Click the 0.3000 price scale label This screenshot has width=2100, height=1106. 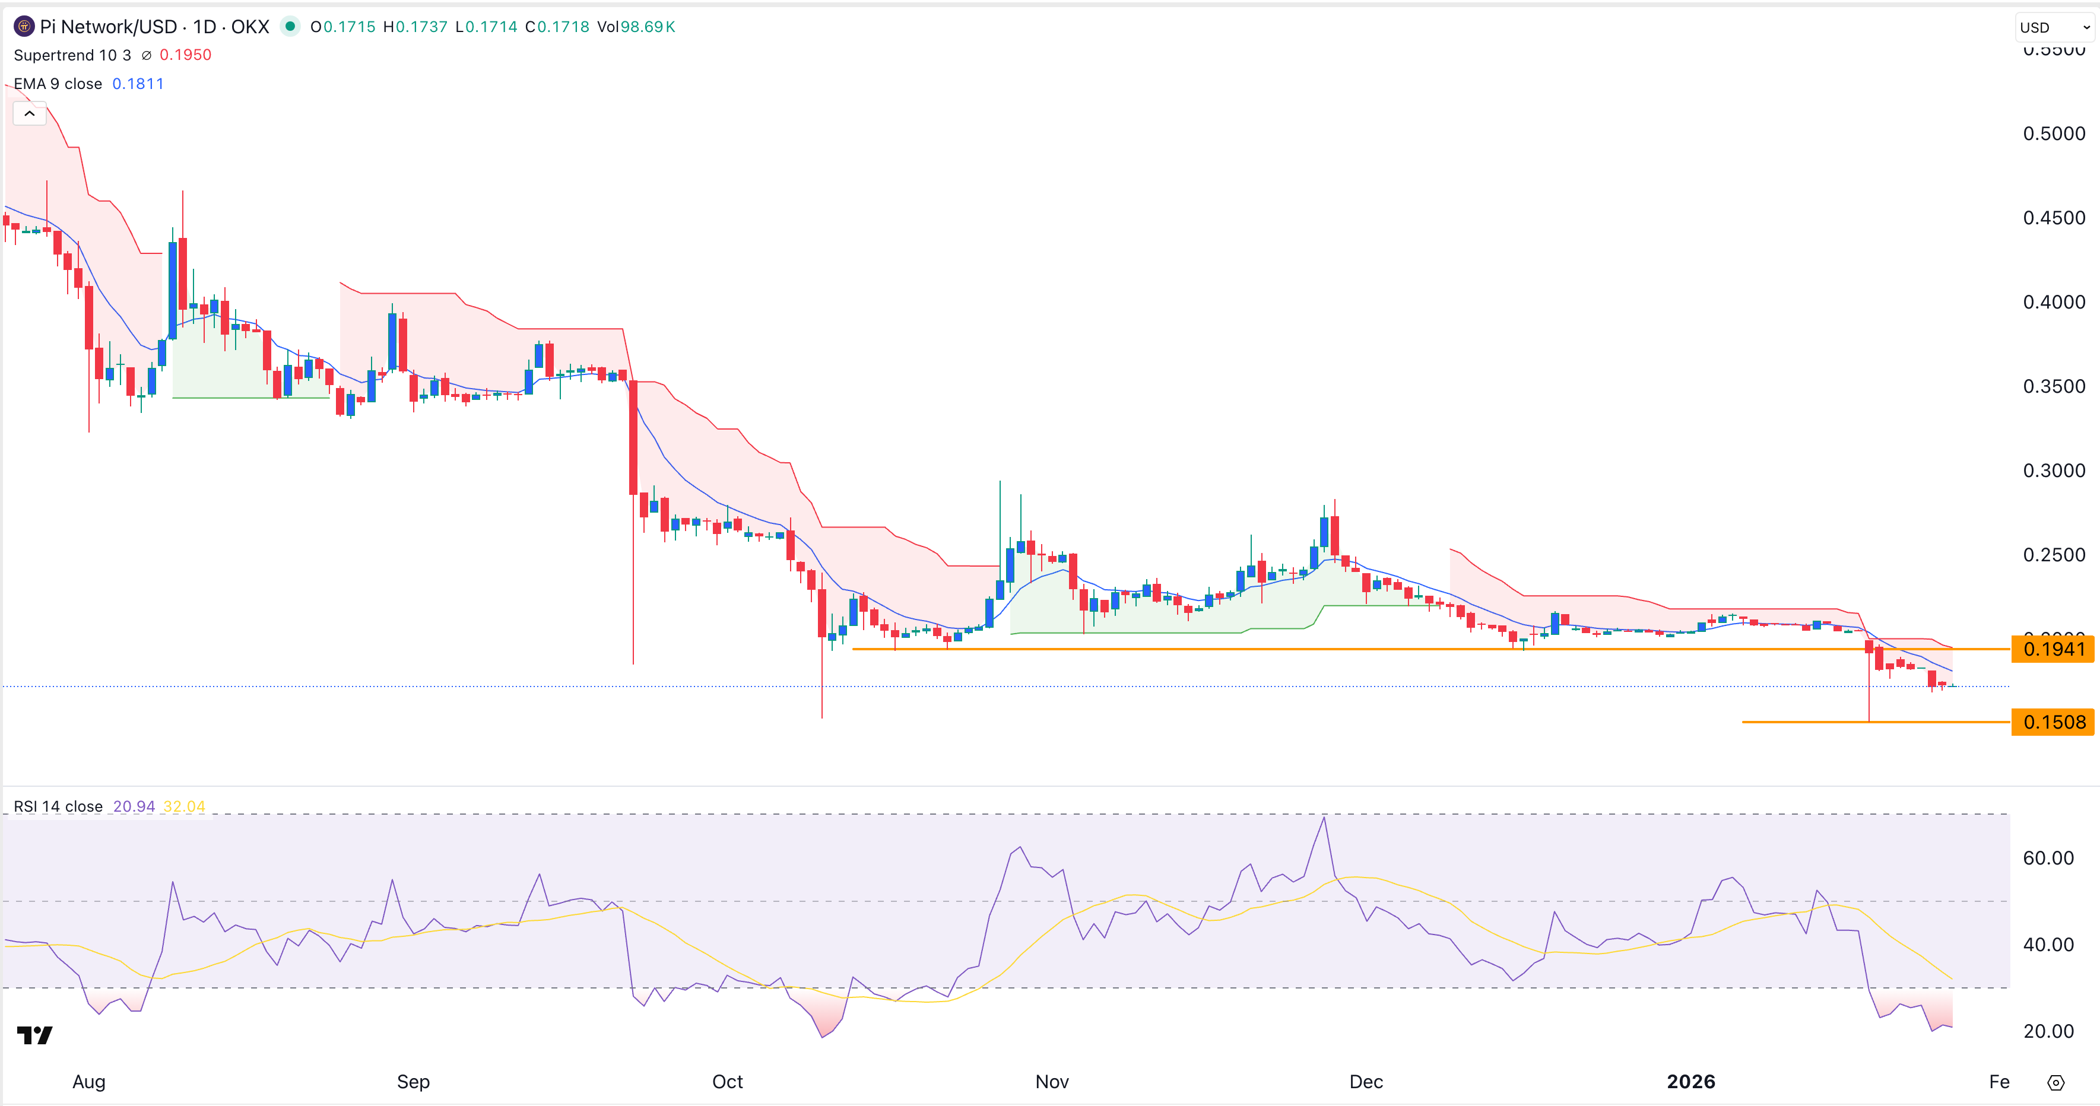click(x=2054, y=471)
